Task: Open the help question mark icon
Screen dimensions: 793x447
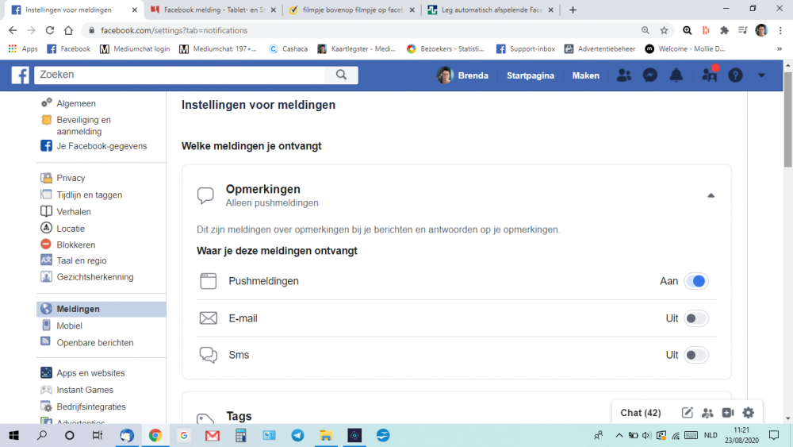Action: tap(735, 75)
